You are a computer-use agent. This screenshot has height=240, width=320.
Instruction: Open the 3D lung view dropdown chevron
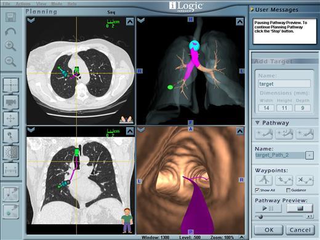141,20
